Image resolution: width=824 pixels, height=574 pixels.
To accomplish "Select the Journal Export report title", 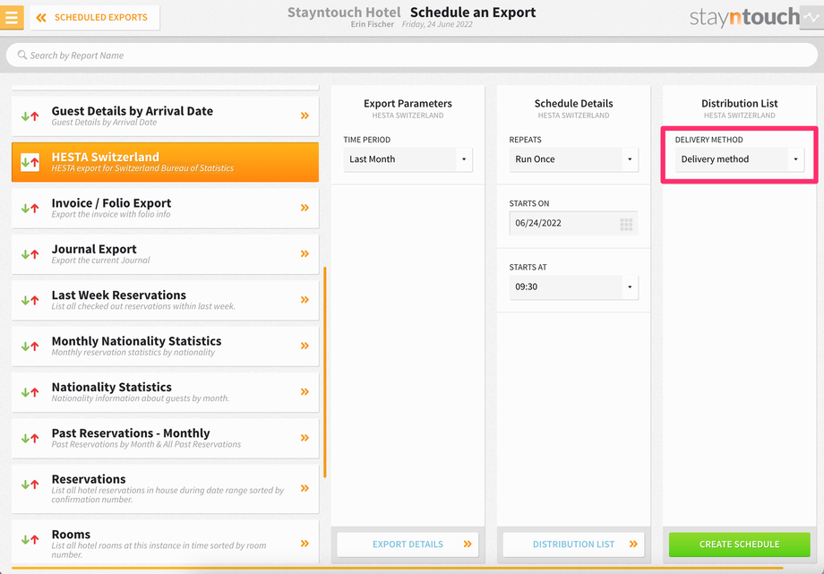I will tap(94, 249).
